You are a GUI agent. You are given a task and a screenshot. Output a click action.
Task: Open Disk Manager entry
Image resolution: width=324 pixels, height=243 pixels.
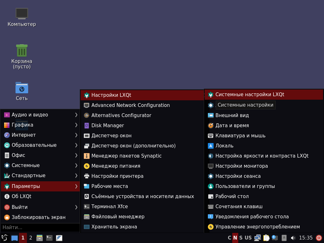pos(142,125)
